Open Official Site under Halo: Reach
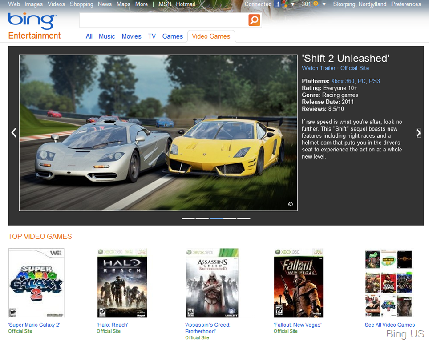This screenshot has height=341, width=429. 108,331
